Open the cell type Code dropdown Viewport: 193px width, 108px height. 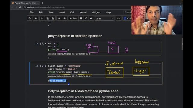tap(104, 19)
